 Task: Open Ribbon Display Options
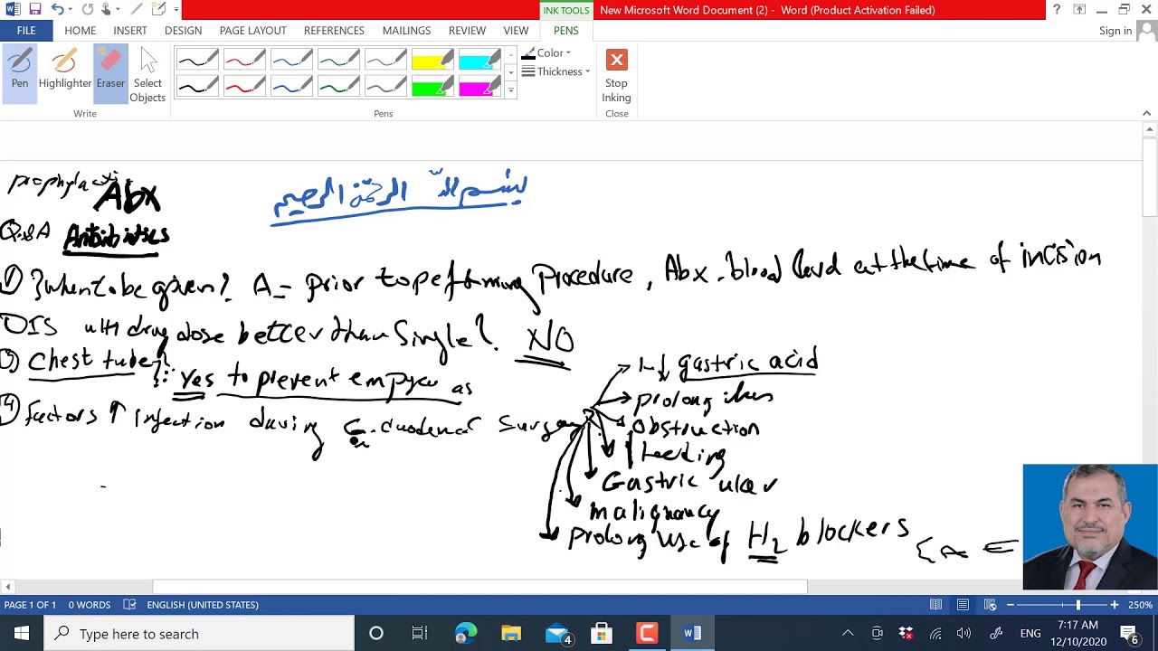[x=1079, y=10]
